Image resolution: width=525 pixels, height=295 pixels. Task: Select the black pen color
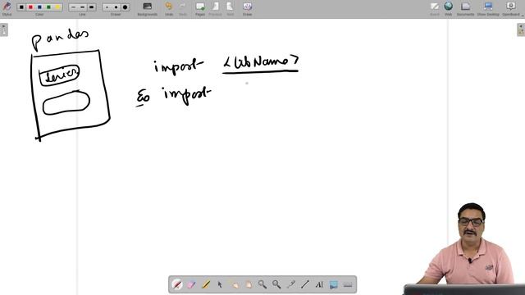(21, 7)
